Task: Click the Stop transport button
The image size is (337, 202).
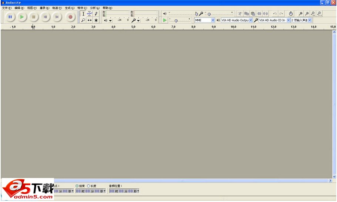Action: (x=34, y=17)
